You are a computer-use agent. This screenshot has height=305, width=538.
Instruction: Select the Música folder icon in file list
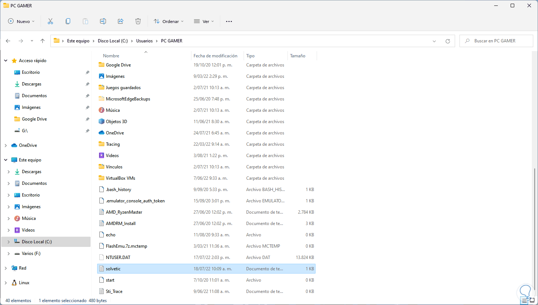[x=102, y=110]
